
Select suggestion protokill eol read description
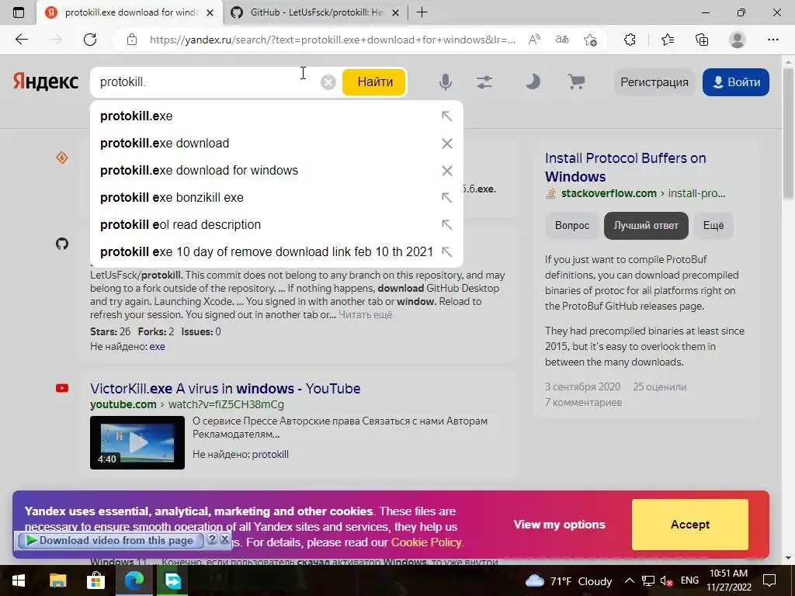(x=276, y=224)
